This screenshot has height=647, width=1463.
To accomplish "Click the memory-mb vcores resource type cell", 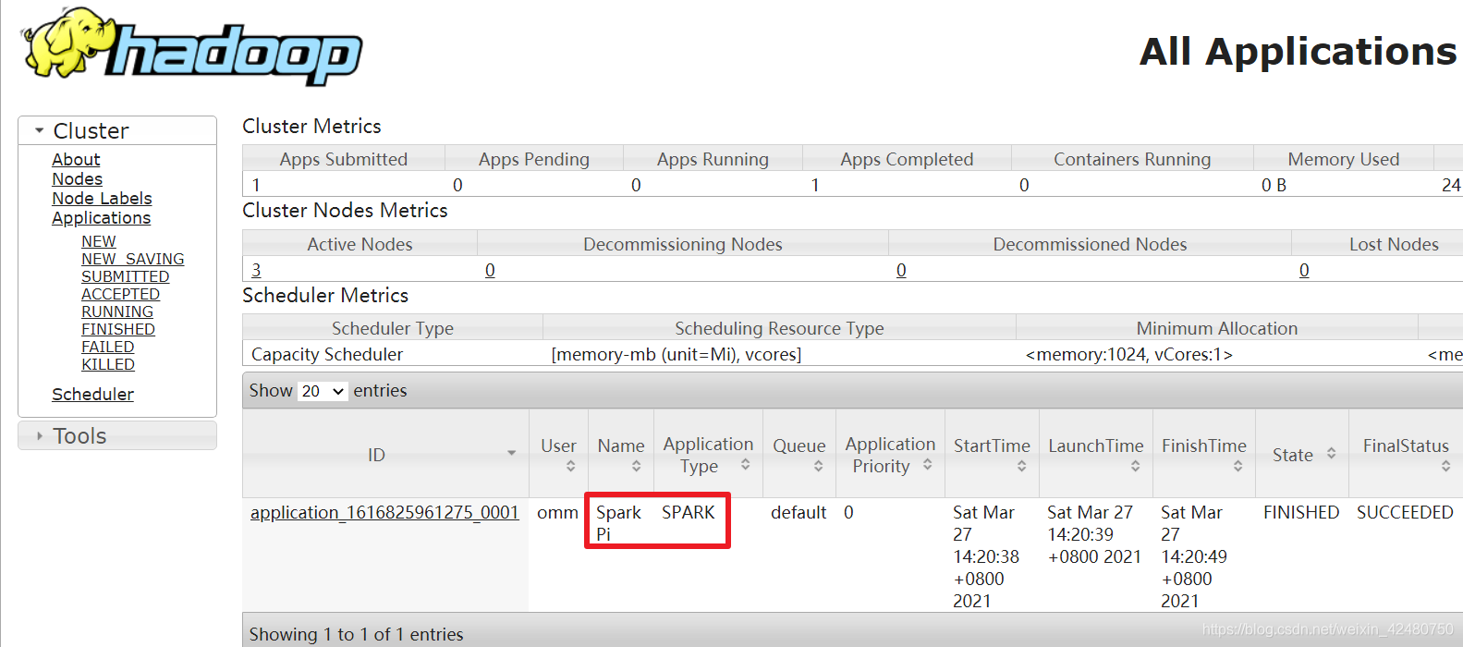I will coord(677,354).
